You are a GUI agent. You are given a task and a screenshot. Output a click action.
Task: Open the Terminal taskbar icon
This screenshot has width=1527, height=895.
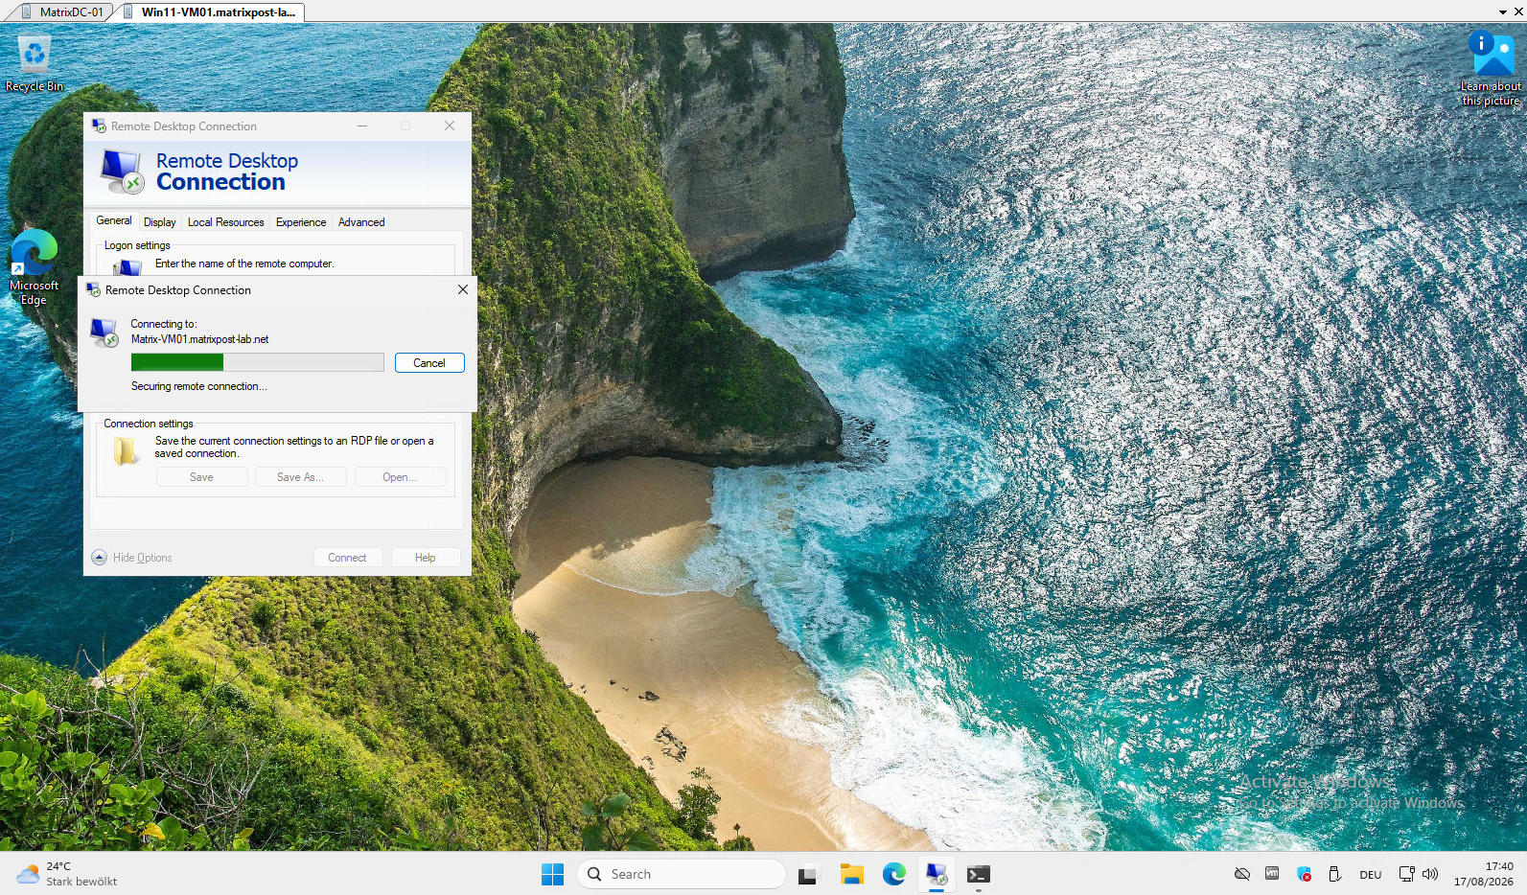pyautogui.click(x=979, y=874)
